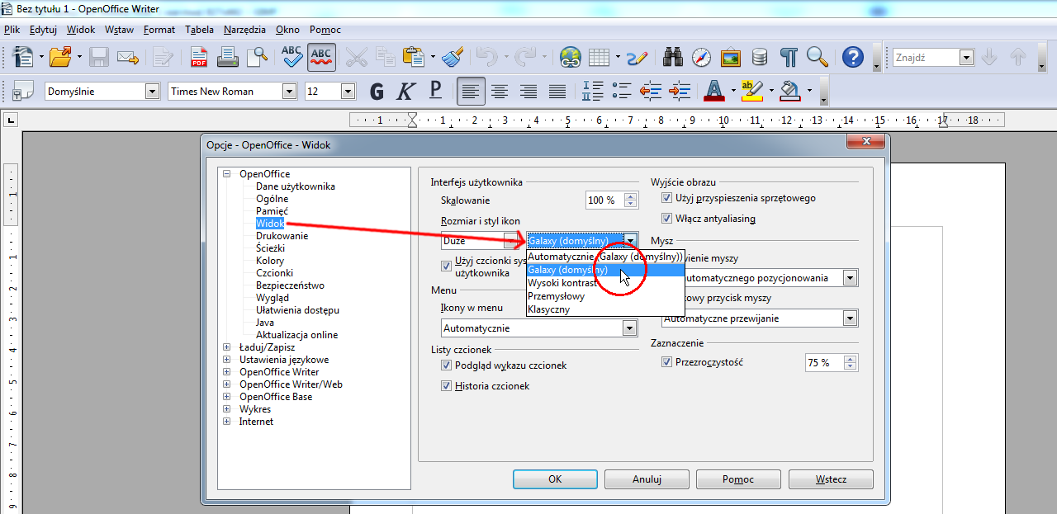Image resolution: width=1057 pixels, height=514 pixels.
Task: Click the Open file folder icon
Action: click(x=60, y=57)
